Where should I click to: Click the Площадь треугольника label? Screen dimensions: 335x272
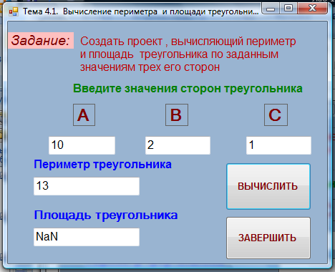click(x=106, y=215)
